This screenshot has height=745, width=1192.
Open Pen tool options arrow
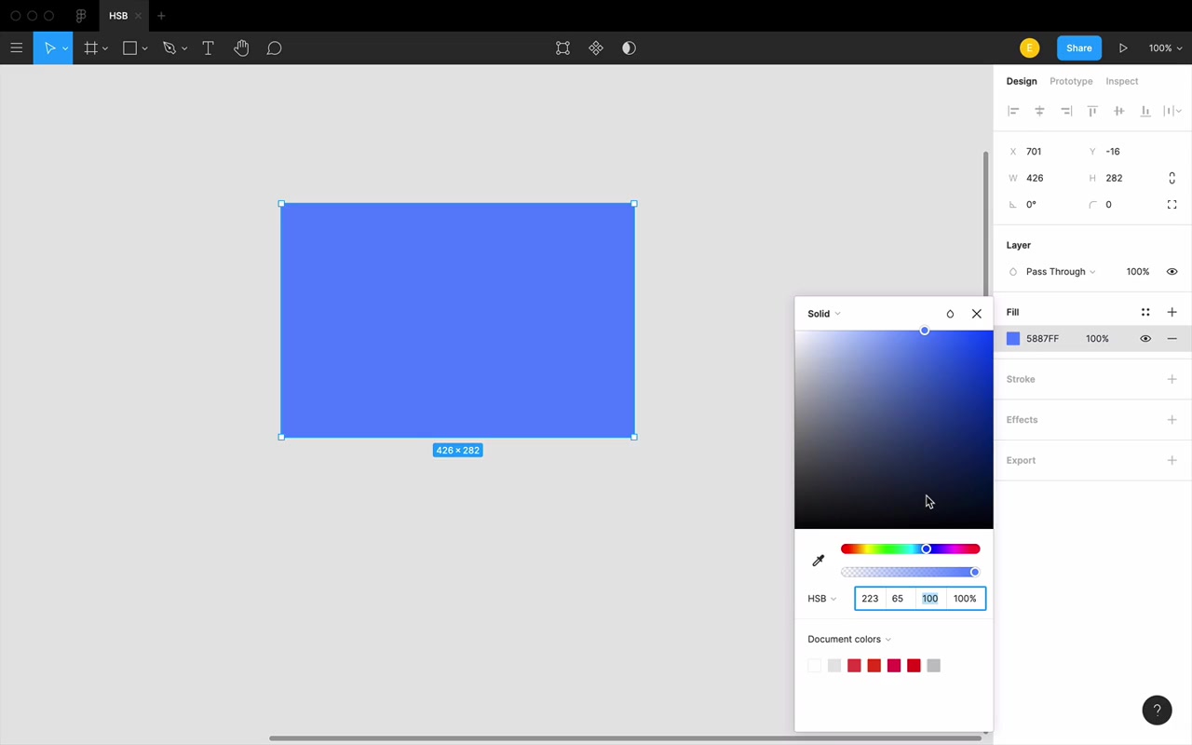point(184,48)
